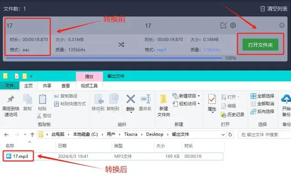Image resolution: width=291 pixels, height=181 pixels.
Task: Change the output format mp3 link
Action: pos(162,50)
